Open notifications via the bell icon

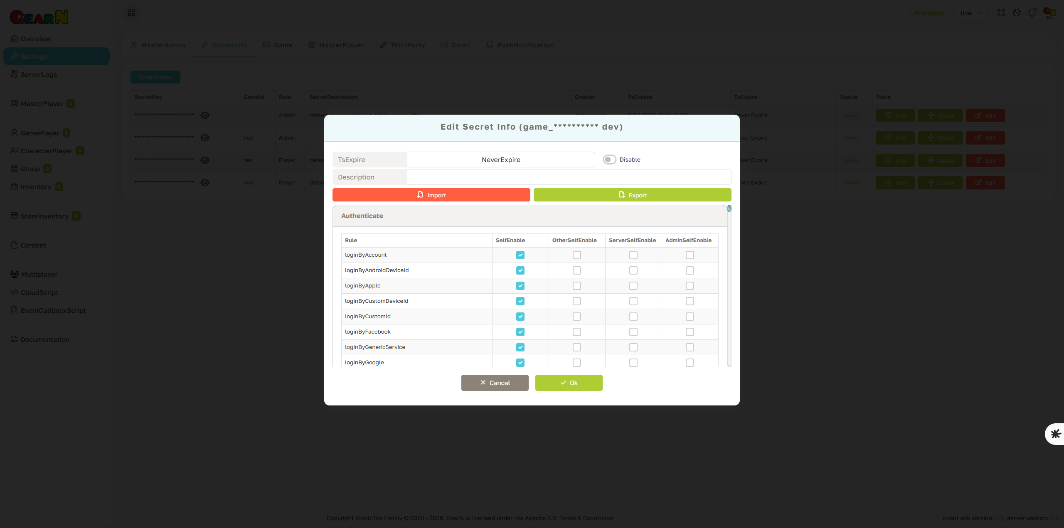point(1032,13)
